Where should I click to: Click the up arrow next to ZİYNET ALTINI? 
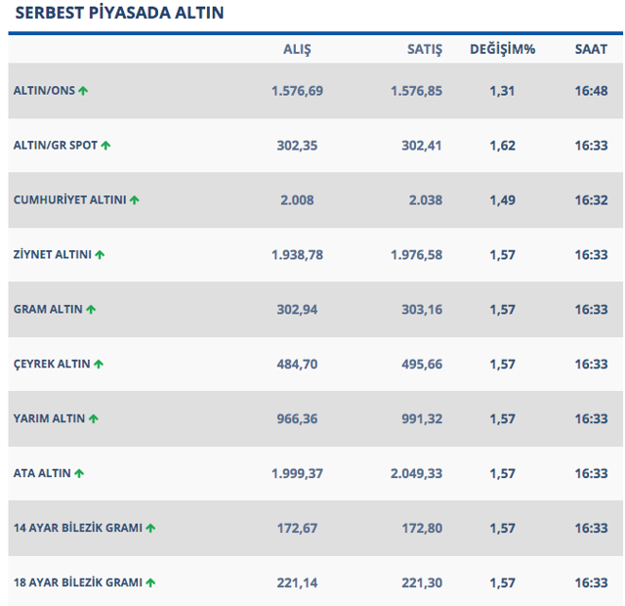coord(100,255)
